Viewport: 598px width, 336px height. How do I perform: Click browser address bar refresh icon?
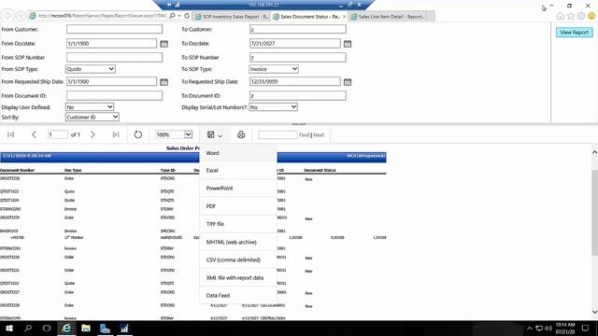187,16
